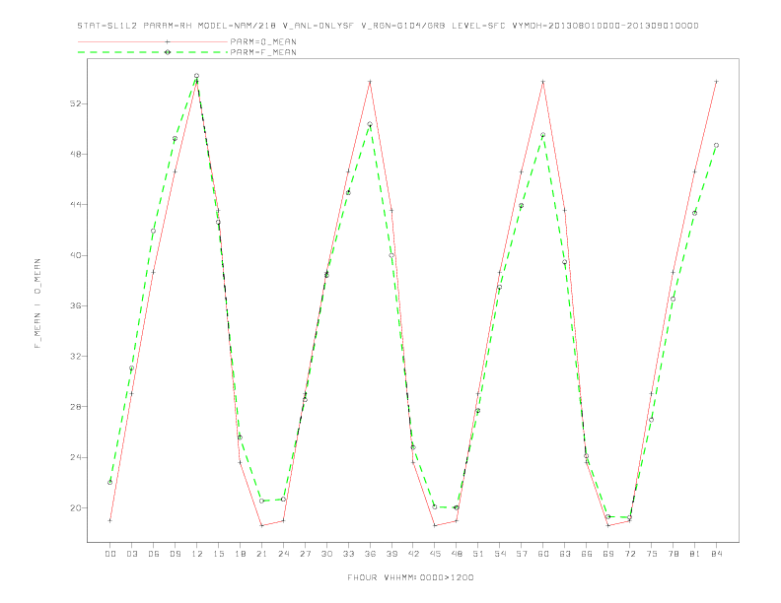Image resolution: width=781 pixels, height=603 pixels.
Task: Click green F_MEAN circle marker at hour 60
Action: click(x=543, y=135)
